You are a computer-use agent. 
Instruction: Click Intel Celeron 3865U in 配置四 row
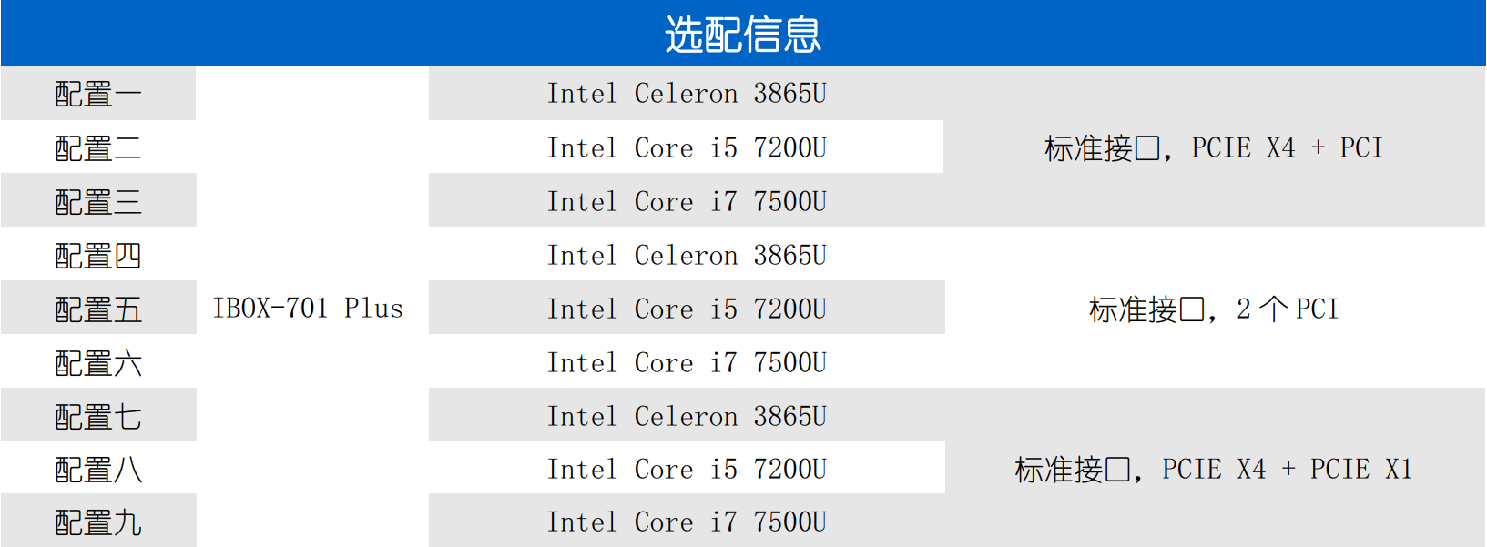pyautogui.click(x=687, y=255)
